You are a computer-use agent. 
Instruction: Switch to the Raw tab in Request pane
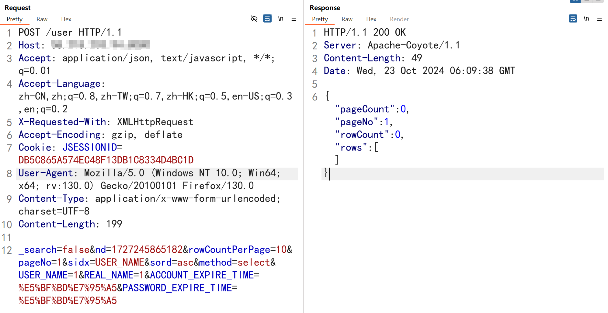42,19
